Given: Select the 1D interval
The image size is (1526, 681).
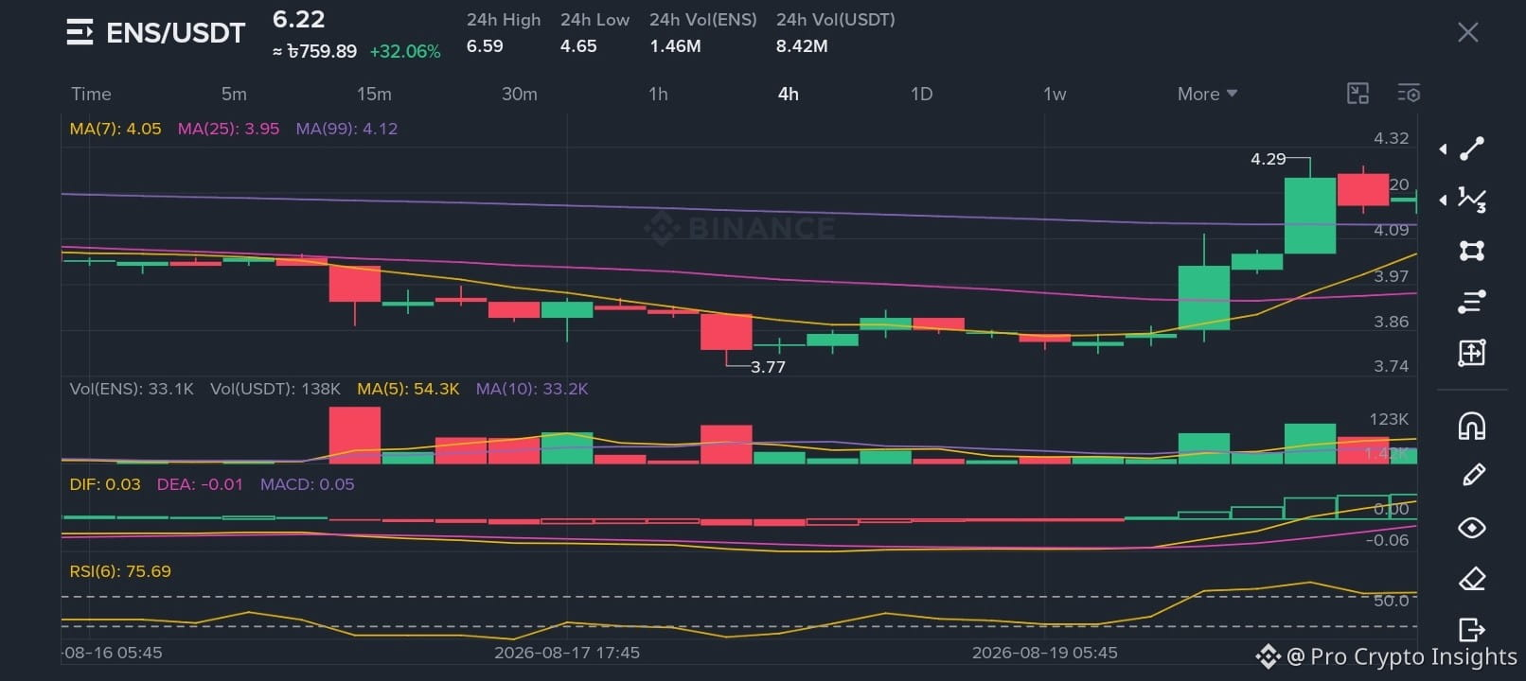Looking at the screenshot, I should pos(921,94).
